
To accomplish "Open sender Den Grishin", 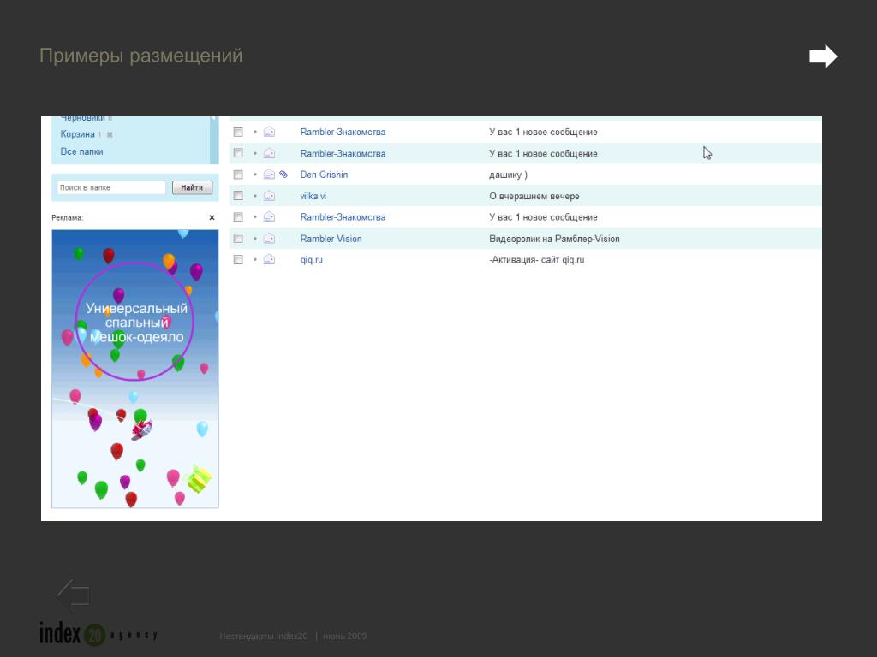I will 324,175.
